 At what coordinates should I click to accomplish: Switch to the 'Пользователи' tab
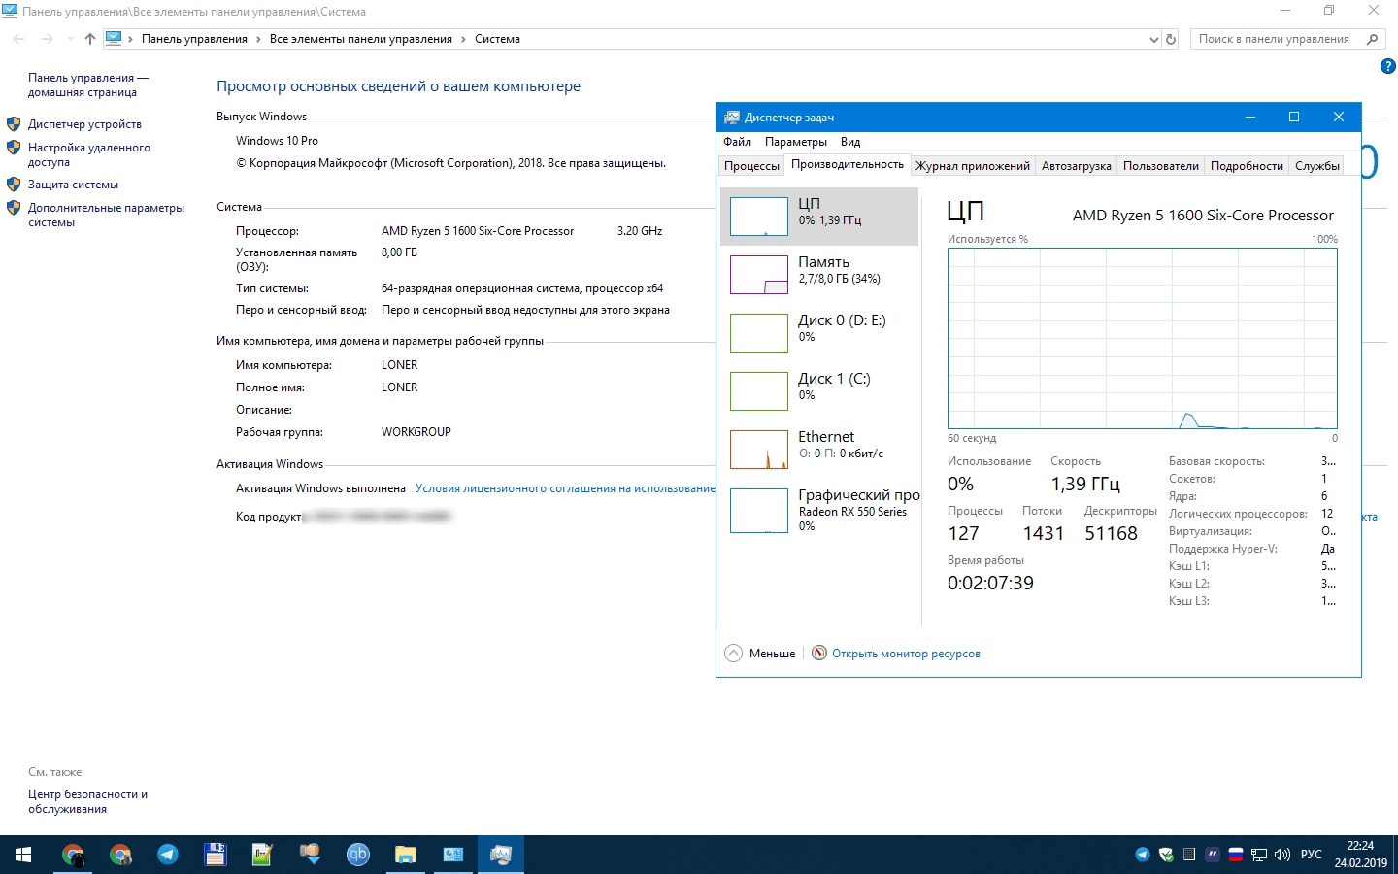coord(1160,166)
